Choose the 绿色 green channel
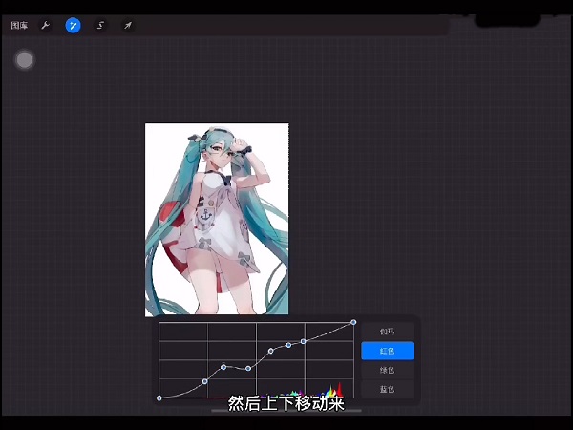 pyautogui.click(x=387, y=370)
